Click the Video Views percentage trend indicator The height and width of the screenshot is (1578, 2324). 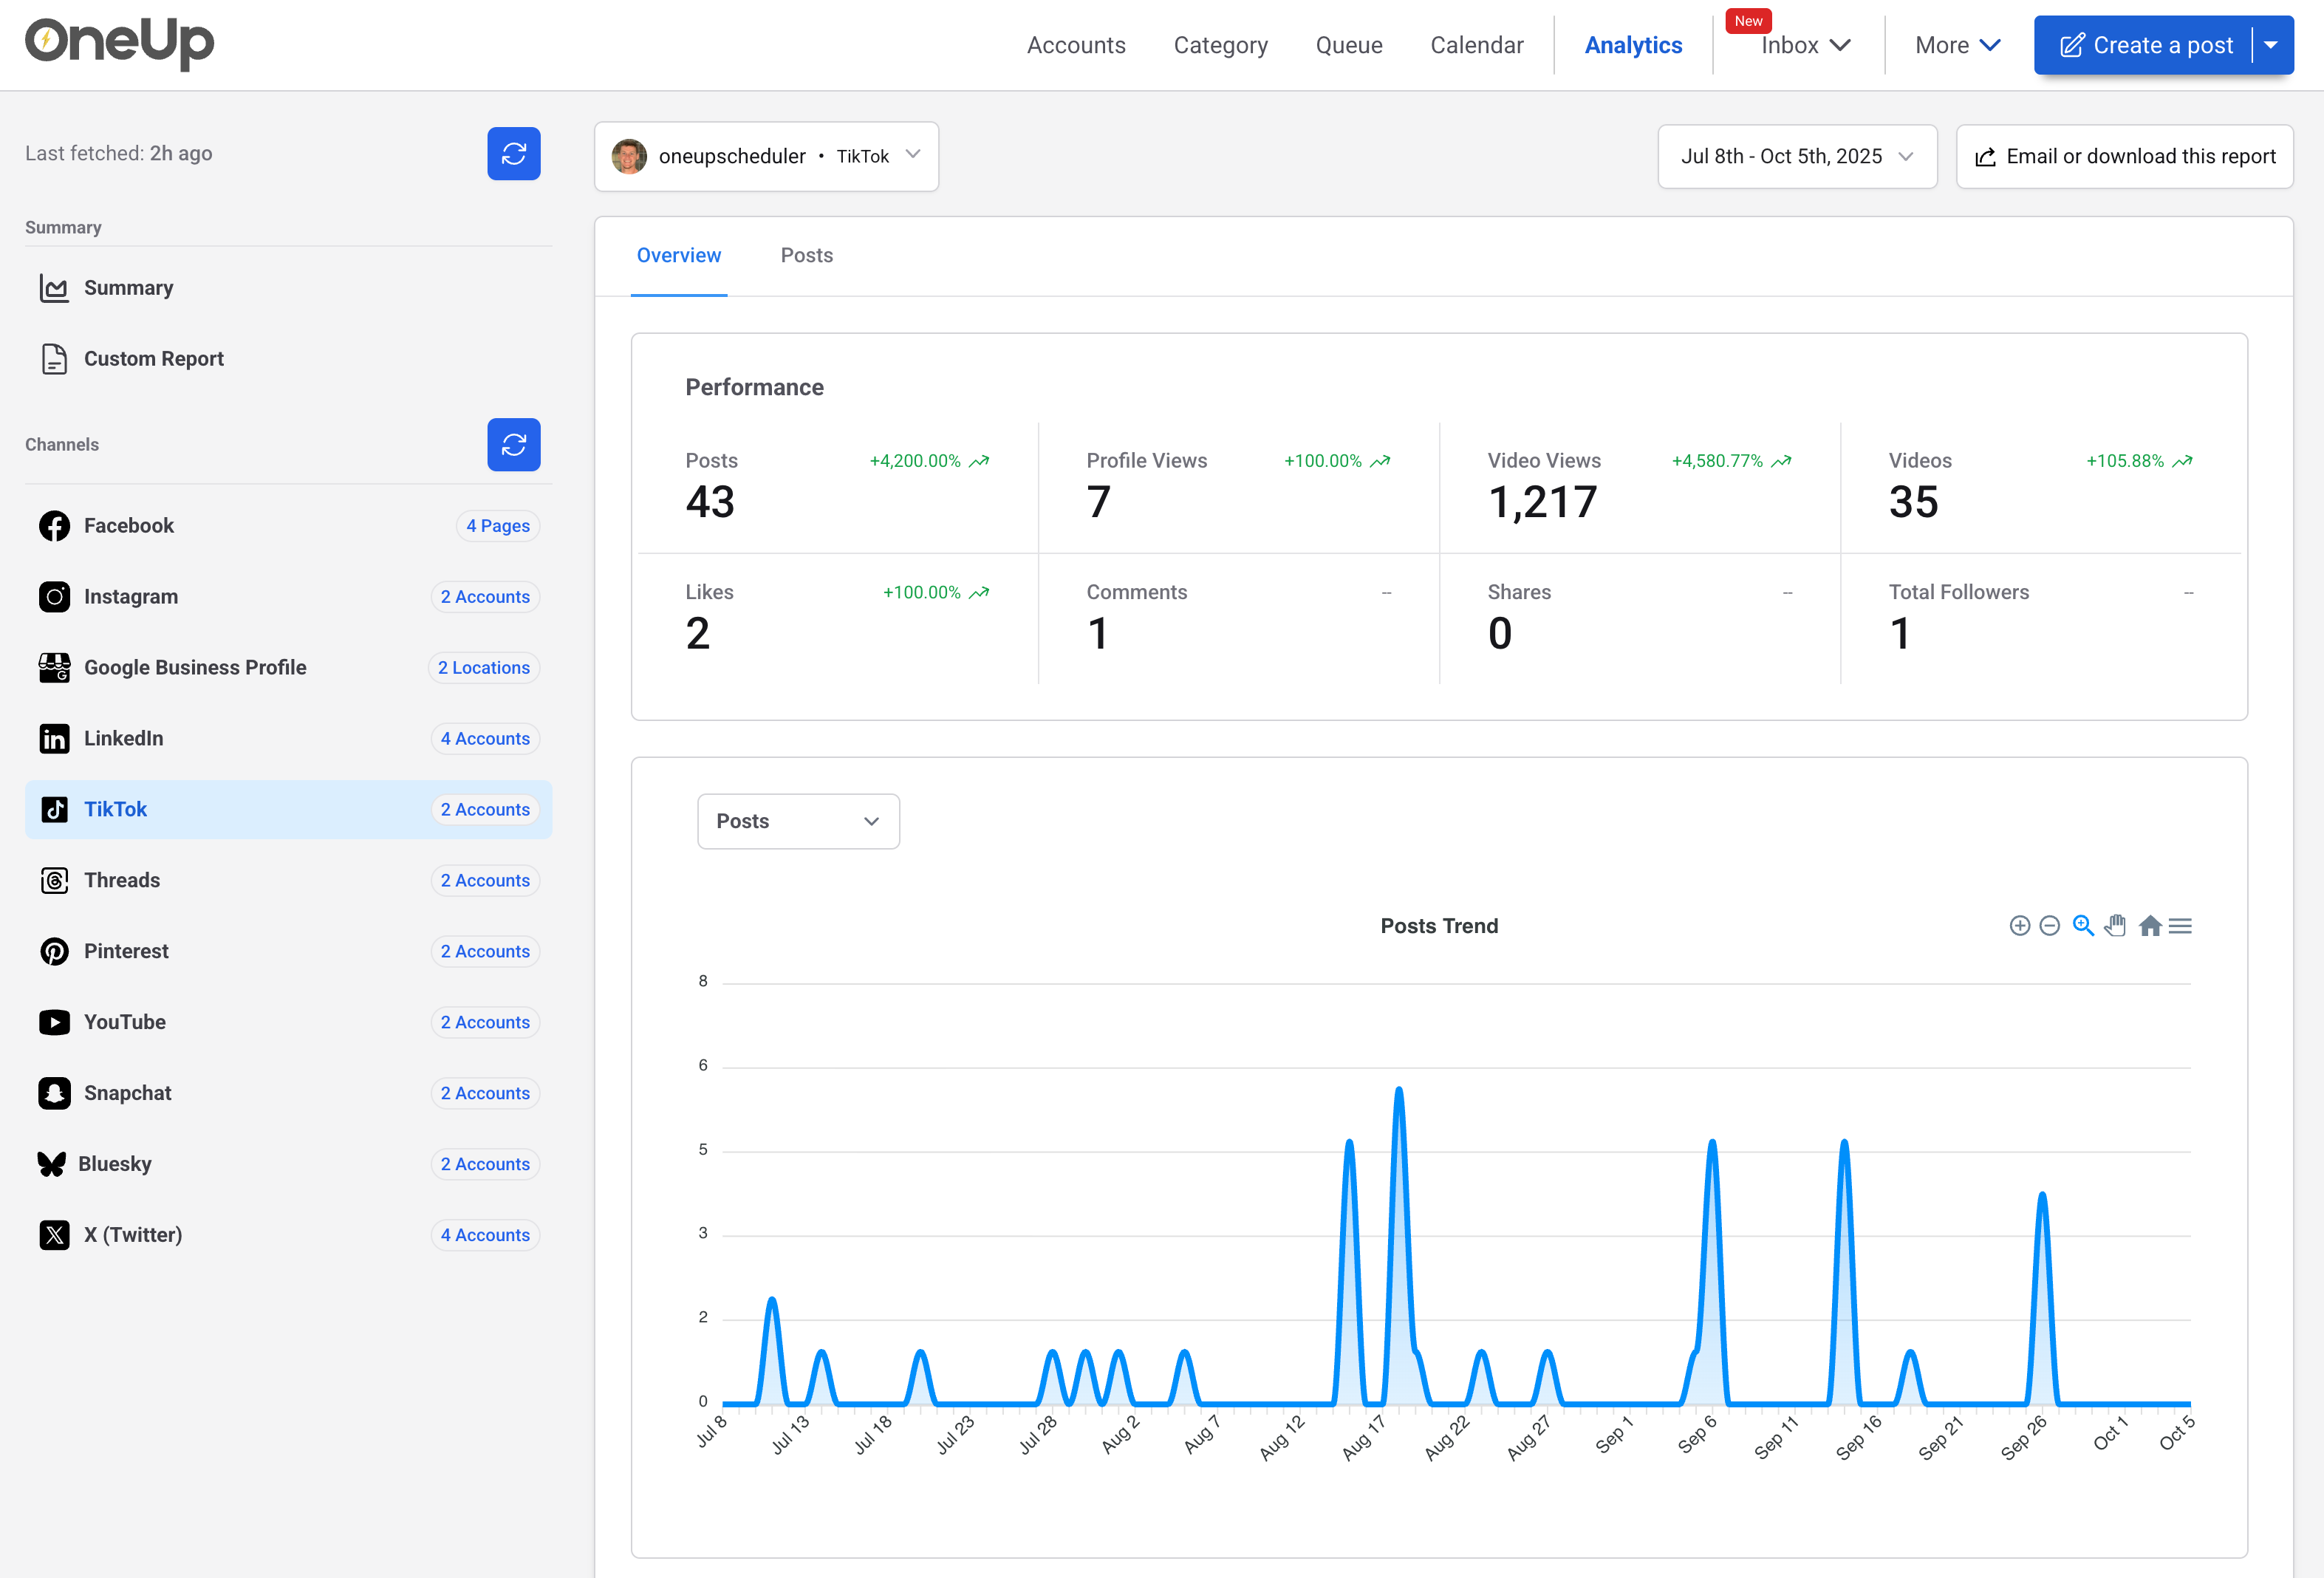click(x=1730, y=461)
